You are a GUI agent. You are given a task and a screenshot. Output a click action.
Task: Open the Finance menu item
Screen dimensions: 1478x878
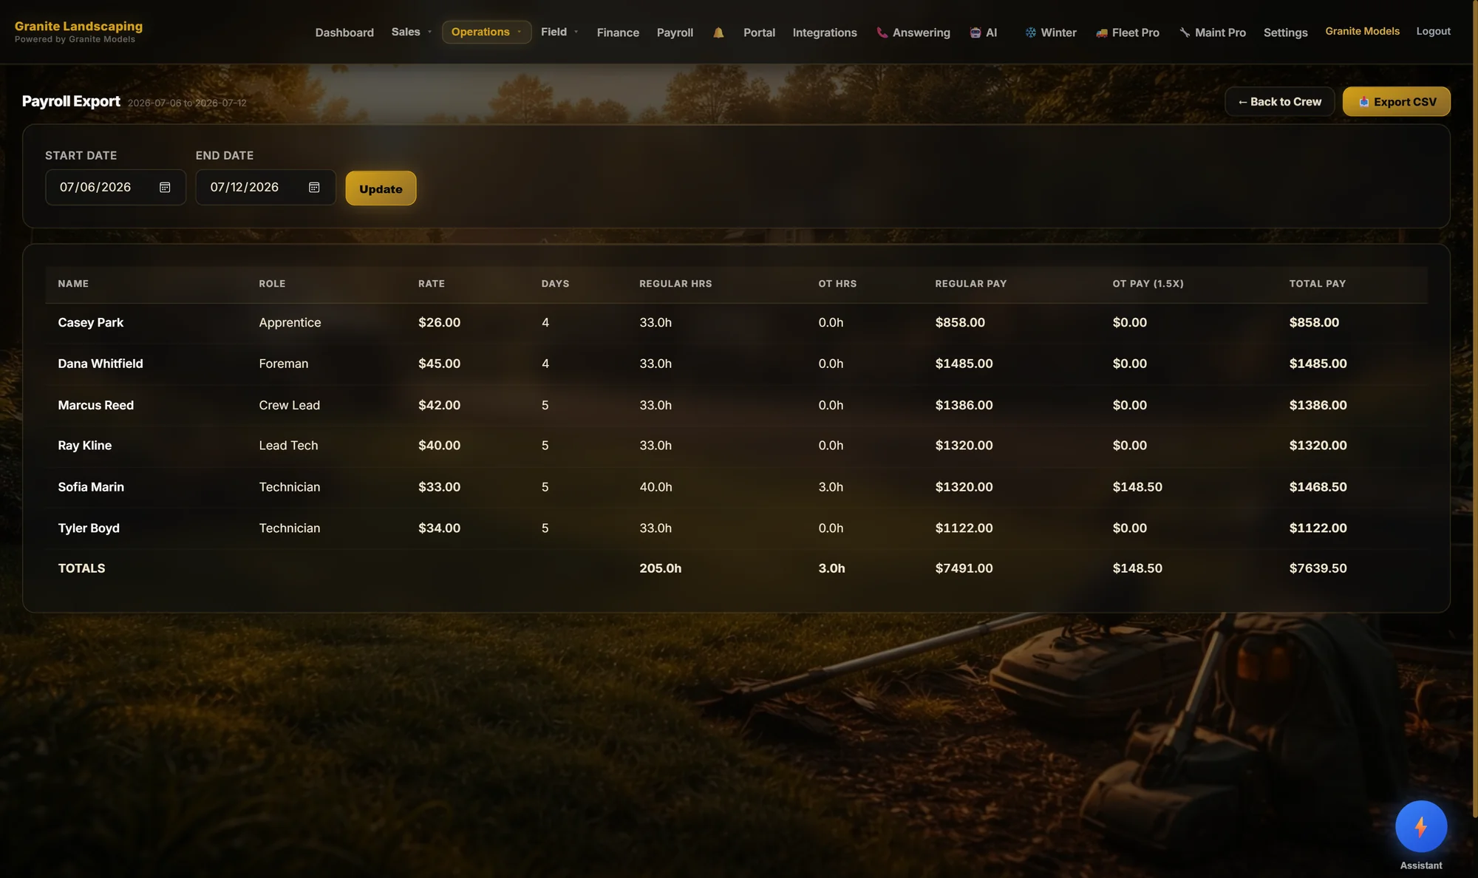618,33
